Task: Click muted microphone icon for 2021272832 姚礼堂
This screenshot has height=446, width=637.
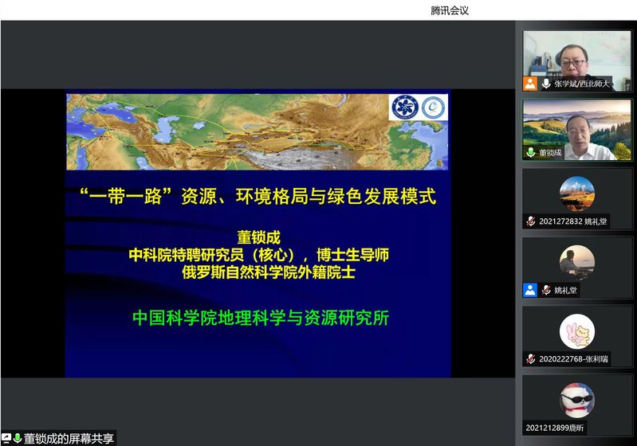Action: [x=530, y=221]
